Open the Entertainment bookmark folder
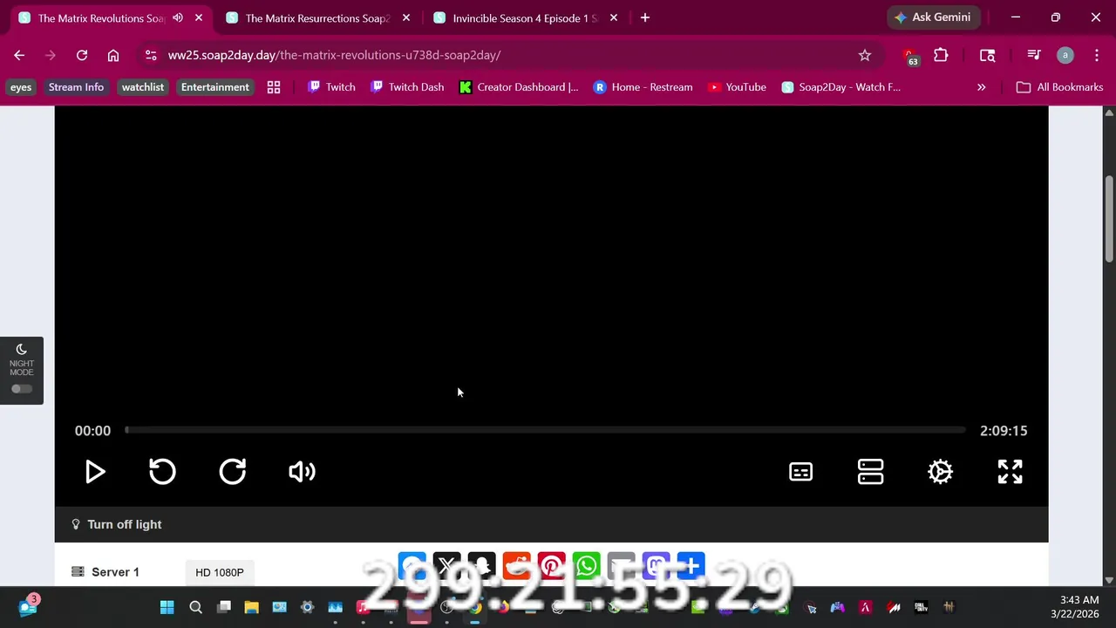Screen dimensions: 1116x628 click(215, 87)
